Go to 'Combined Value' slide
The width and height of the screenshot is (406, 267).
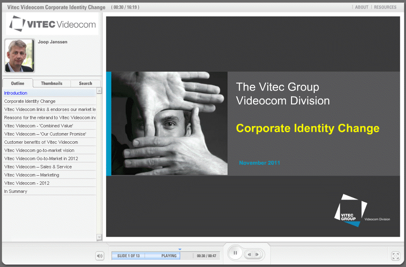pyautogui.click(x=50, y=126)
